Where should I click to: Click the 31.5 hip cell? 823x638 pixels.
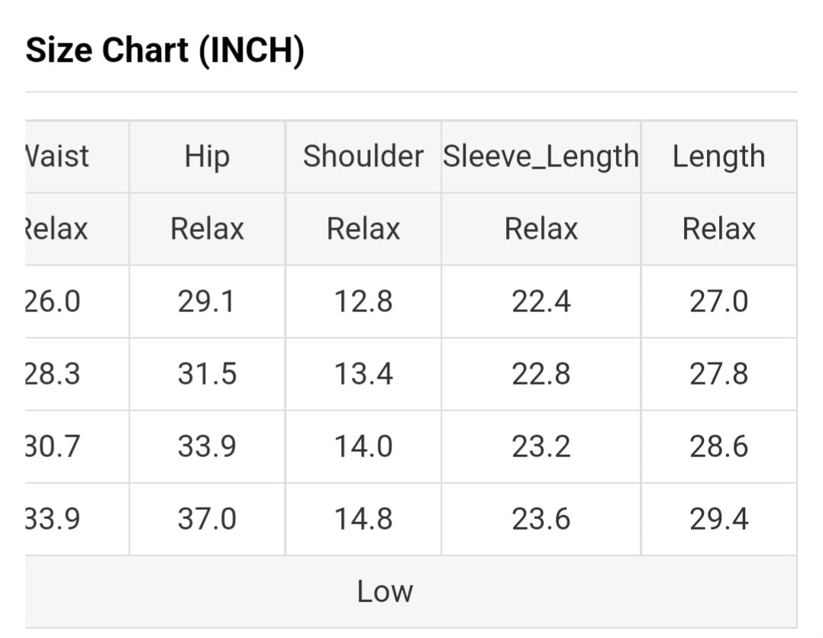[x=207, y=375]
